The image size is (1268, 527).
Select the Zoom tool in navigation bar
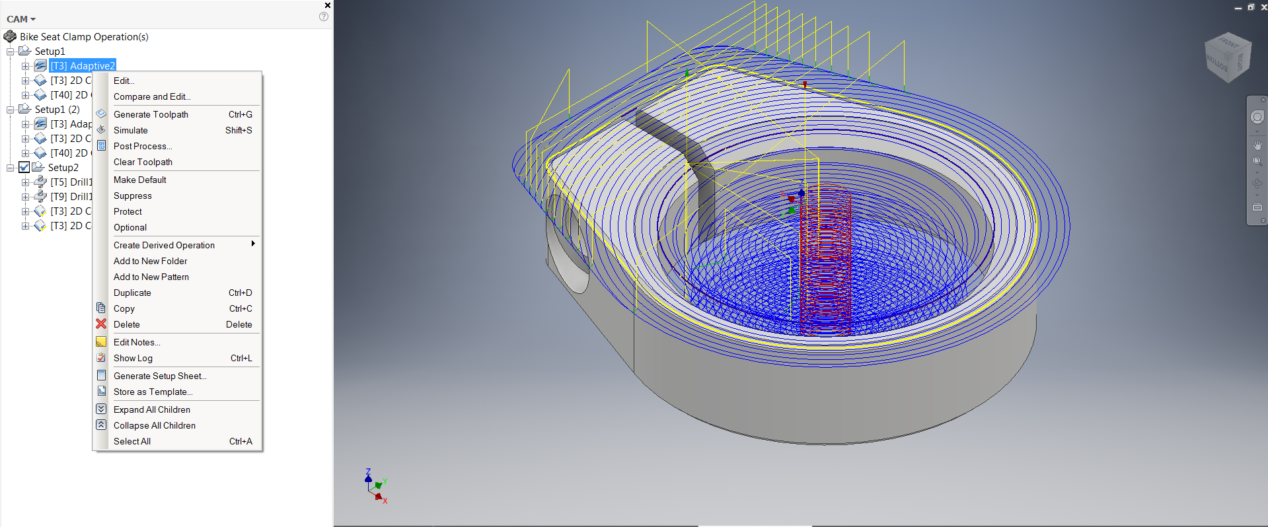(1257, 161)
